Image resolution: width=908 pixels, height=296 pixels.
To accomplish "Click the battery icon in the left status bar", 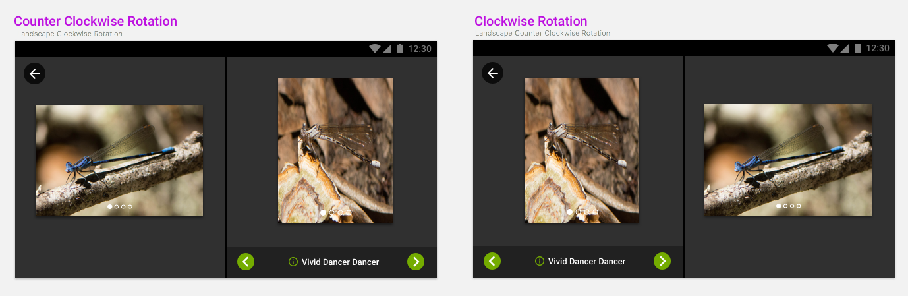I will 400,49.
